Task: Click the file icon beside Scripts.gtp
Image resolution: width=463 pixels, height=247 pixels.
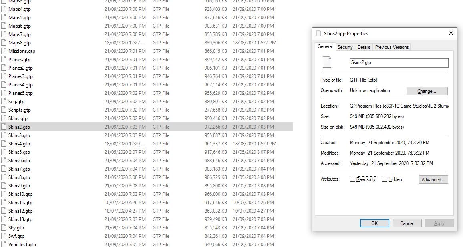Action: (x=4, y=110)
